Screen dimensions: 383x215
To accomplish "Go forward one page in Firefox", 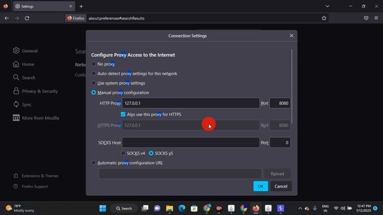I will click(17, 18).
